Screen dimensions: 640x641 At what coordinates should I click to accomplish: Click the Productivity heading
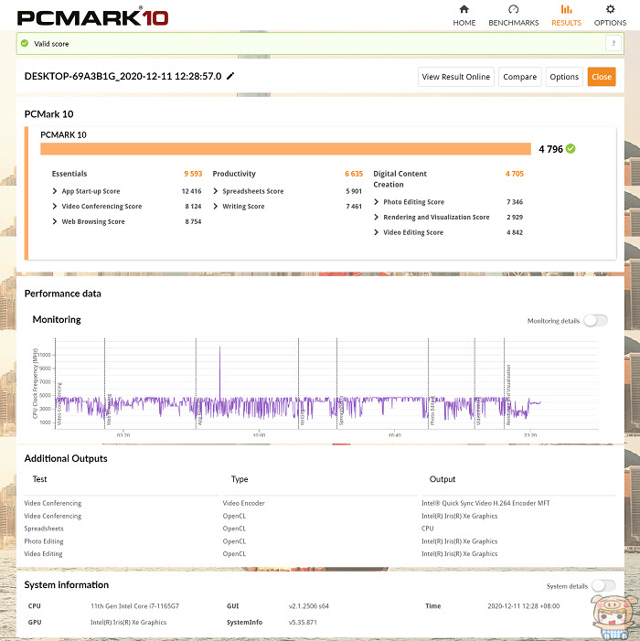pyautogui.click(x=234, y=174)
